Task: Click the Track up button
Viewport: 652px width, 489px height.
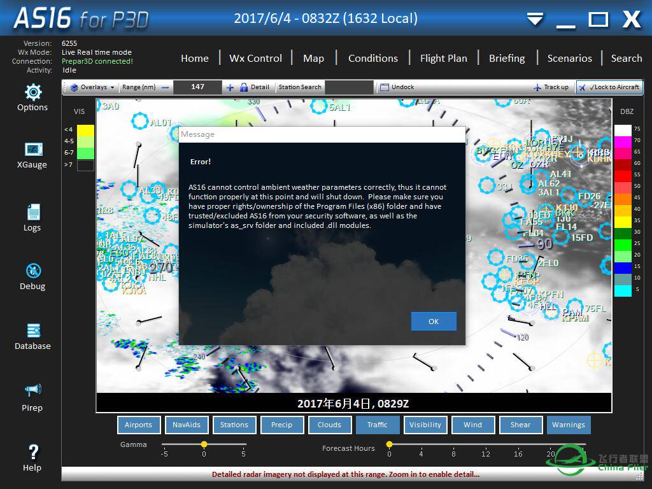Action: [551, 87]
